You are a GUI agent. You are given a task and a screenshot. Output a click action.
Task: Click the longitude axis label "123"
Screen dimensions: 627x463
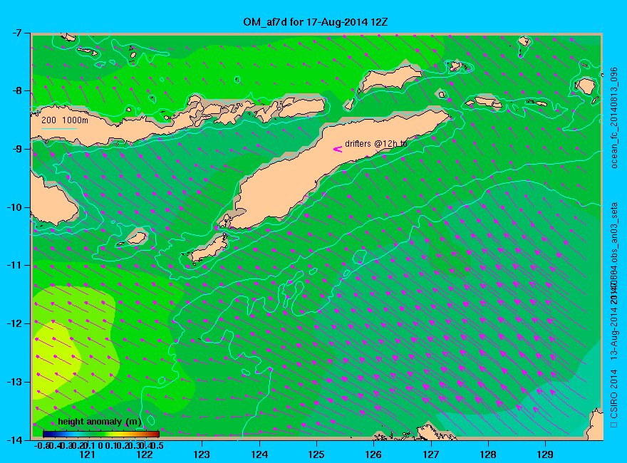[x=202, y=454]
